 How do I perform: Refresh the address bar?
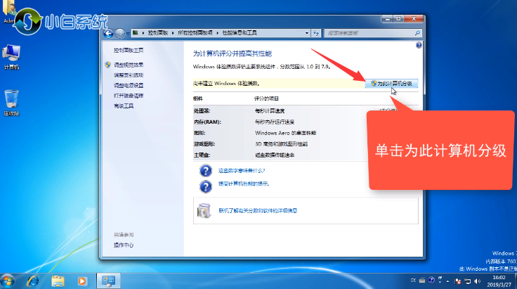[316, 33]
